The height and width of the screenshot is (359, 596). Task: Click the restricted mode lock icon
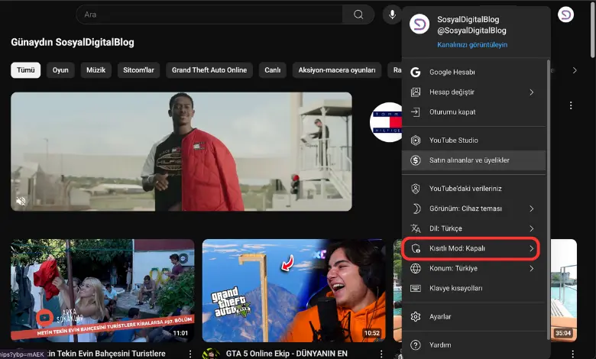coord(416,248)
